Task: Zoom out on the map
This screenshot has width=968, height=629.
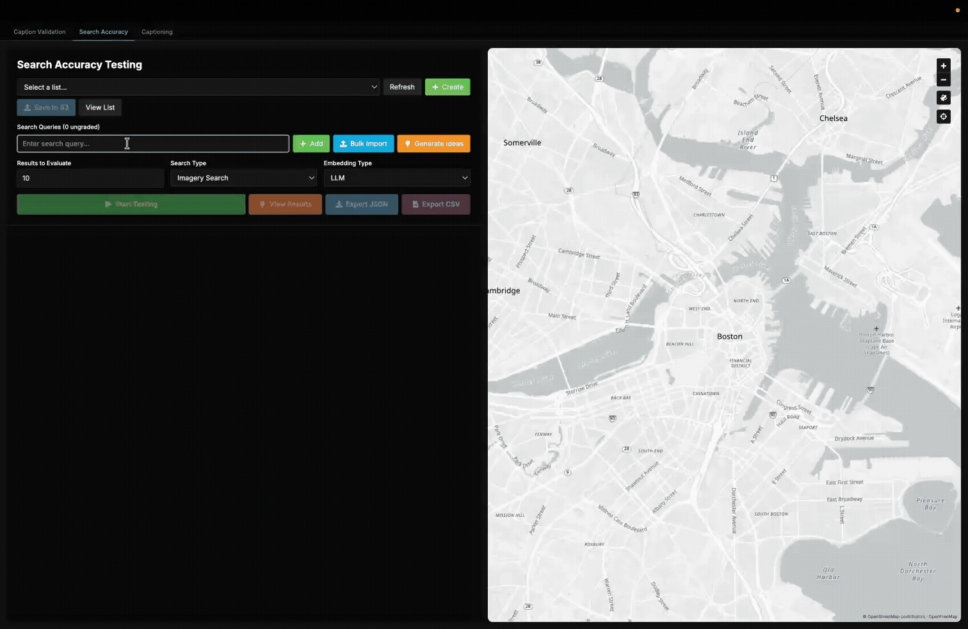Action: tap(943, 80)
